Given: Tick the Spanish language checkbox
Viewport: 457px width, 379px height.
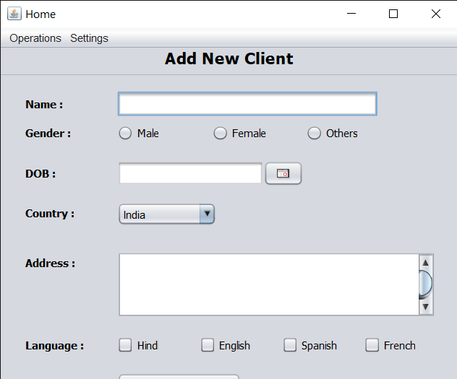Looking at the screenshot, I should (x=290, y=345).
